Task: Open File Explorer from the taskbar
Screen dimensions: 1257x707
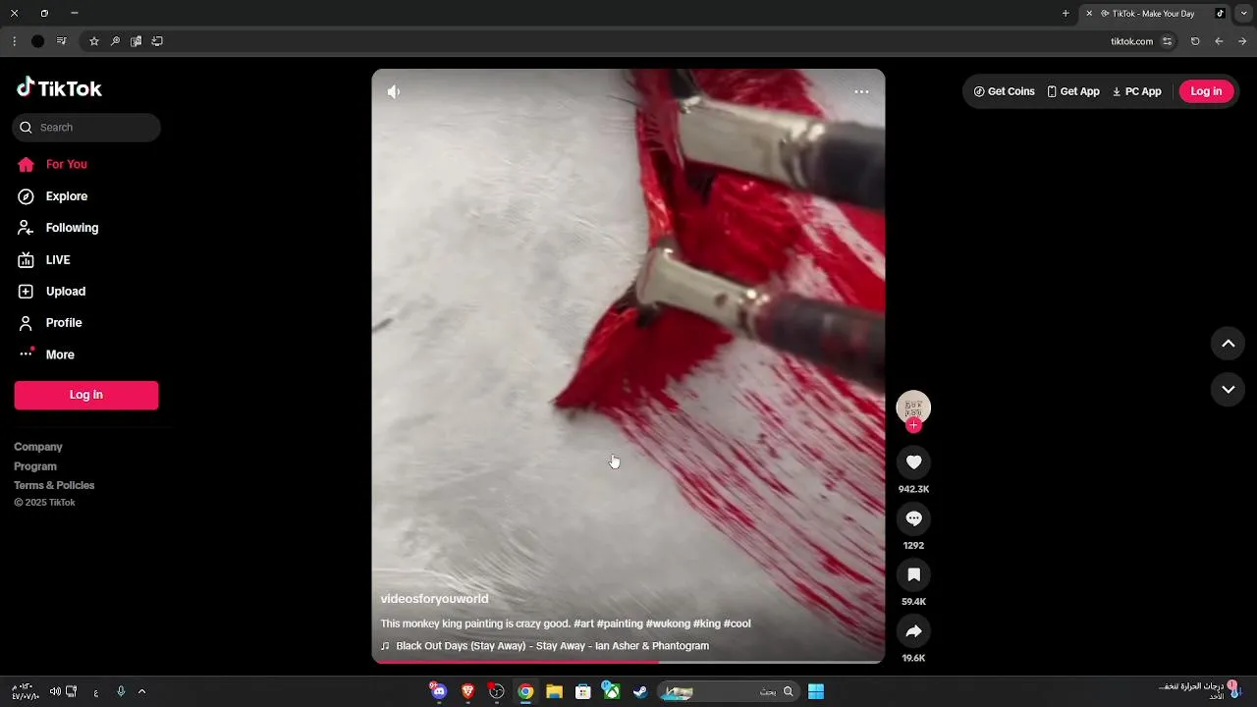Action: pos(554,691)
